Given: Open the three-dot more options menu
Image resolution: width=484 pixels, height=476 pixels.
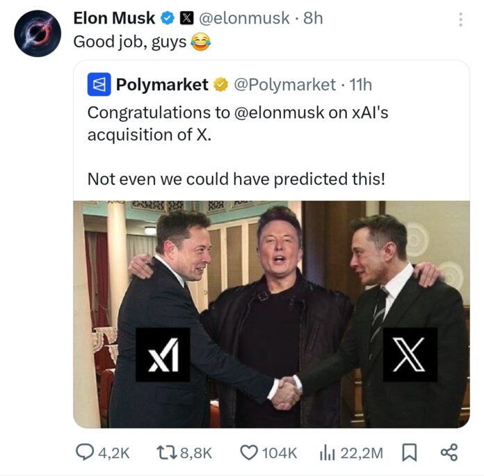Looking at the screenshot, I should [x=460, y=19].
